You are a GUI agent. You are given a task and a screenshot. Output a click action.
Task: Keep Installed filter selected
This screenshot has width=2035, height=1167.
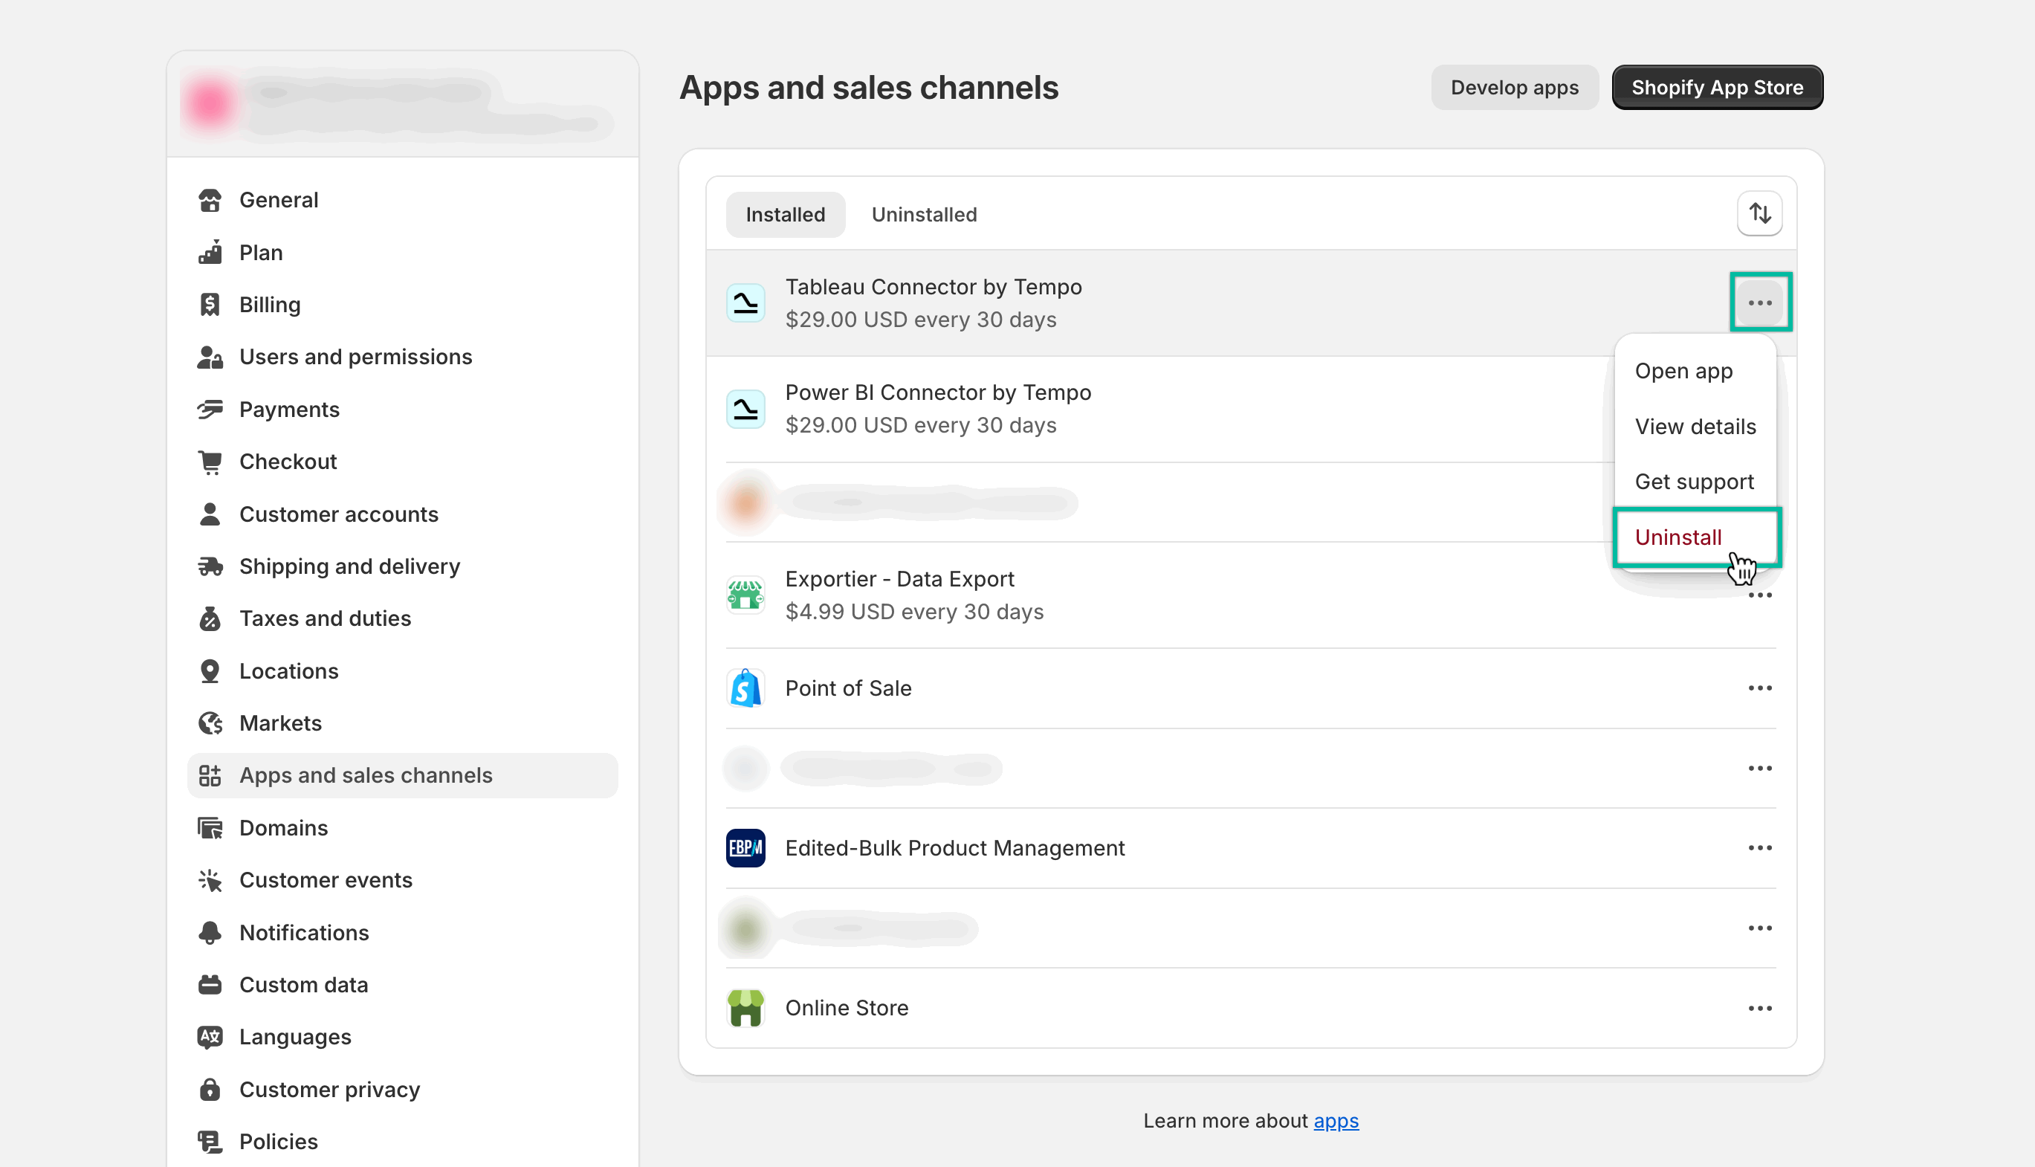pos(785,214)
